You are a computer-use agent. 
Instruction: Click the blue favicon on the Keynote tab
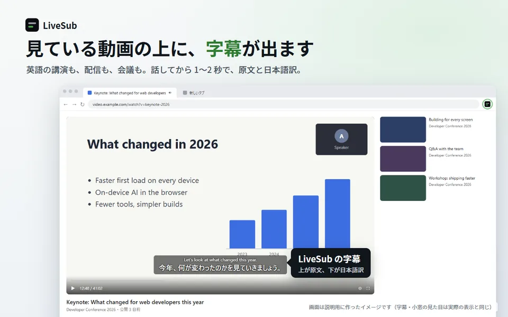[90, 93]
